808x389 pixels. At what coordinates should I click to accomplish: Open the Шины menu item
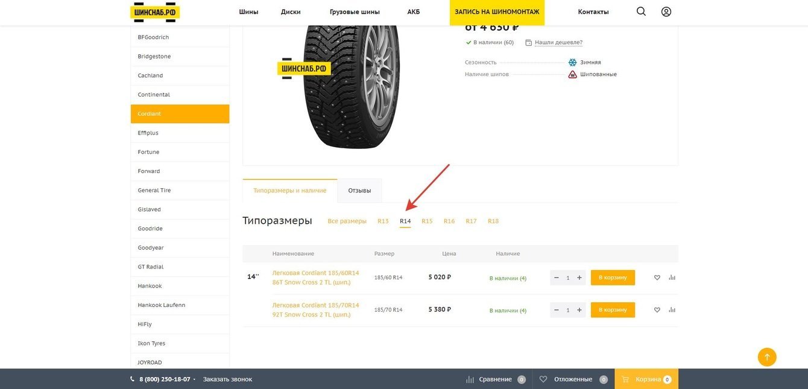coord(248,12)
